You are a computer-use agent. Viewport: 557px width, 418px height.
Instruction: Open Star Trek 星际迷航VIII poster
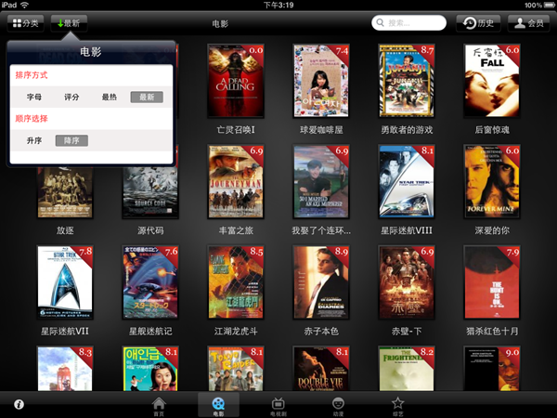click(407, 181)
